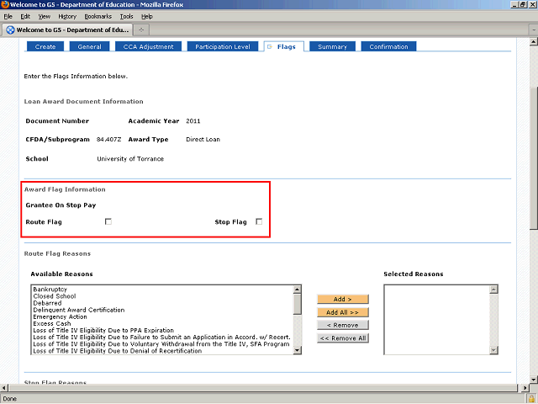Select Loss of Title IV Eligibility Due to Failure to Submit reason
Image resolution: width=538 pixels, height=404 pixels.
pyautogui.click(x=161, y=338)
